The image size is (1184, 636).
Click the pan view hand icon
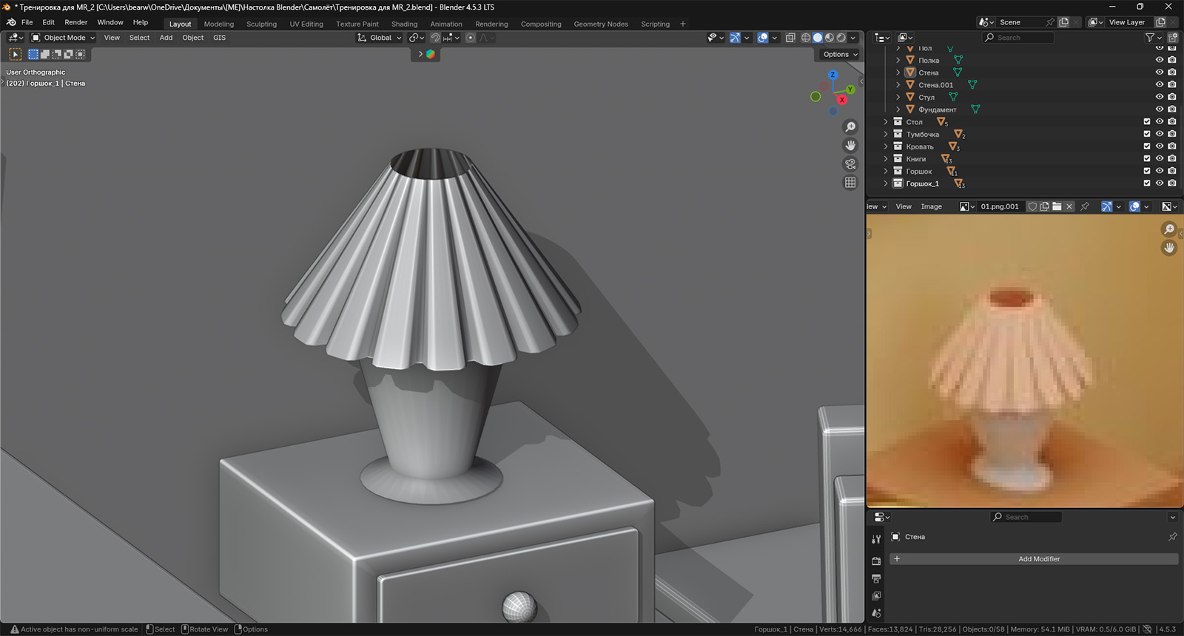850,146
